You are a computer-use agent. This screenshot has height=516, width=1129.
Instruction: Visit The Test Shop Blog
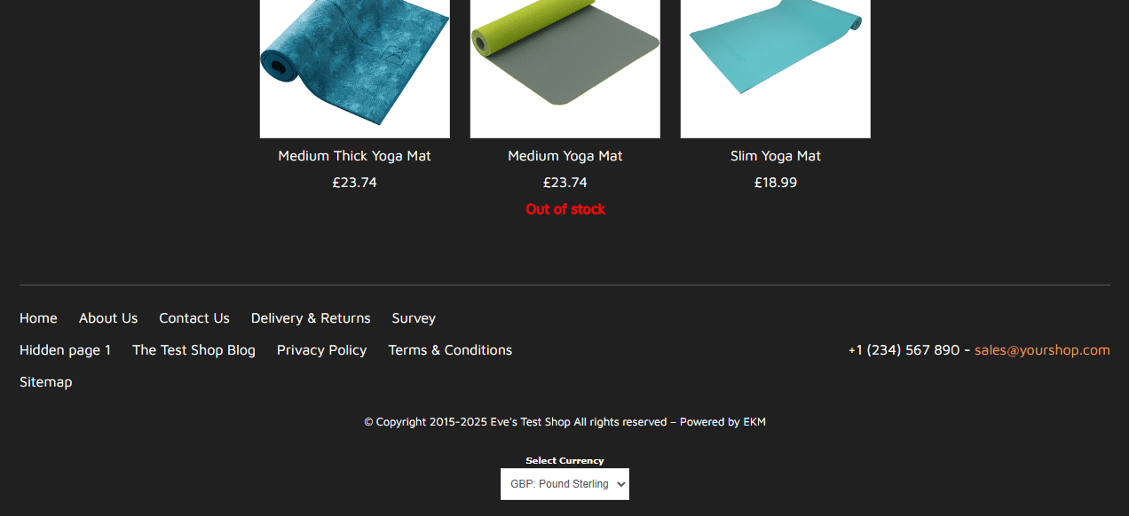point(193,350)
